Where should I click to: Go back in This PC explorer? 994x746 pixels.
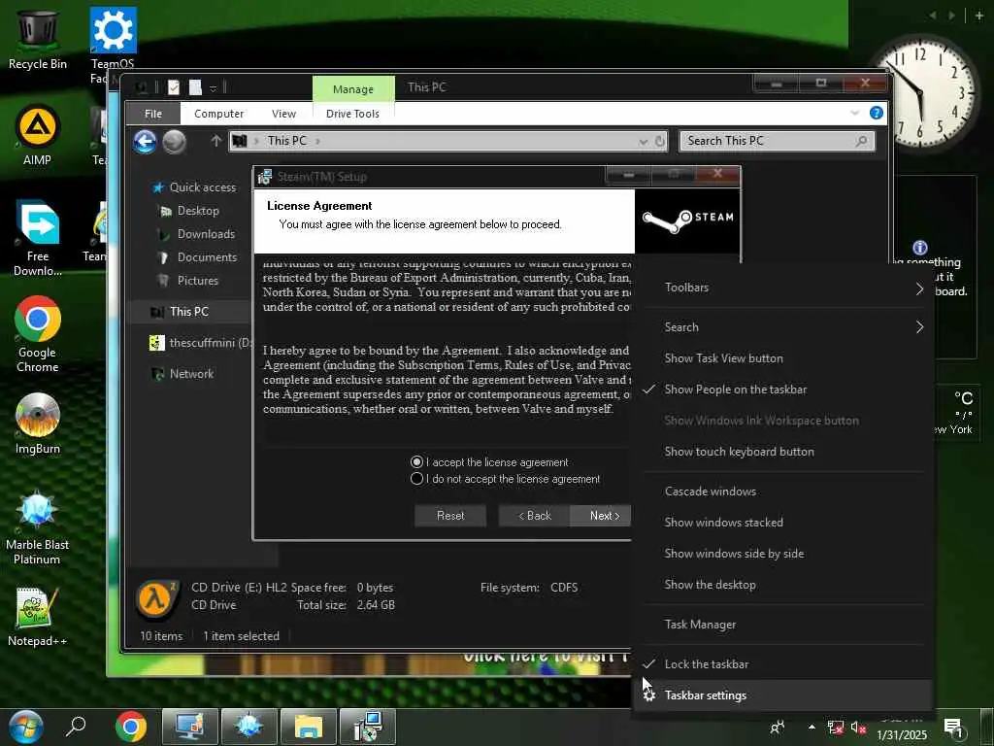[146, 142]
